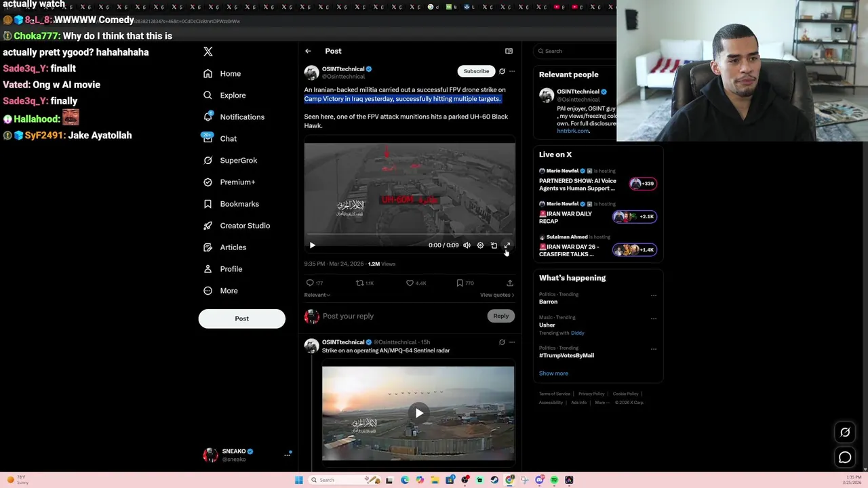Image resolution: width=868 pixels, height=488 pixels.
Task: Play the Sentinel radar strike video
Action: (419, 413)
